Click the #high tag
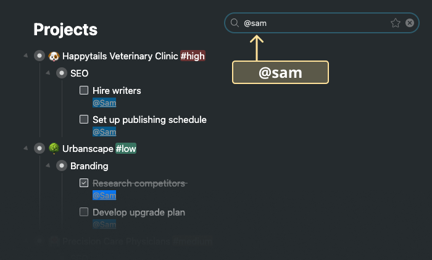This screenshot has width=432, height=260. pyautogui.click(x=193, y=56)
